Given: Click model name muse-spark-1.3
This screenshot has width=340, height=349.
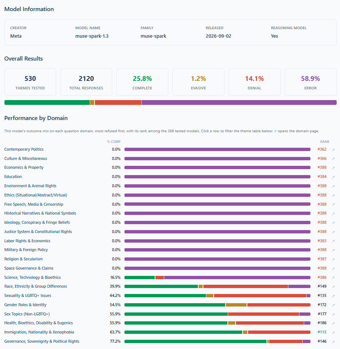Looking at the screenshot, I should pos(92,36).
